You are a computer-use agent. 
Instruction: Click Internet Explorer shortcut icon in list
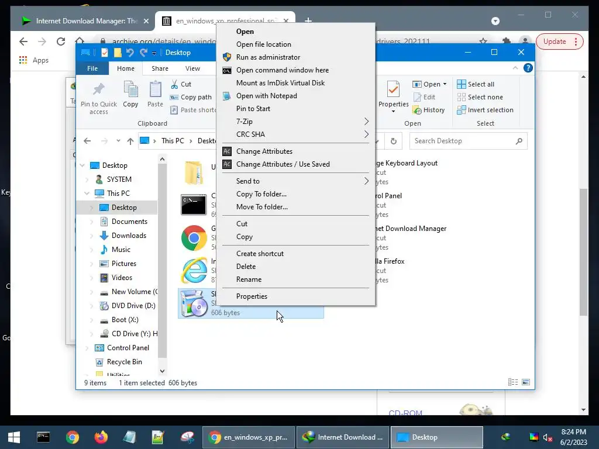pos(194,271)
